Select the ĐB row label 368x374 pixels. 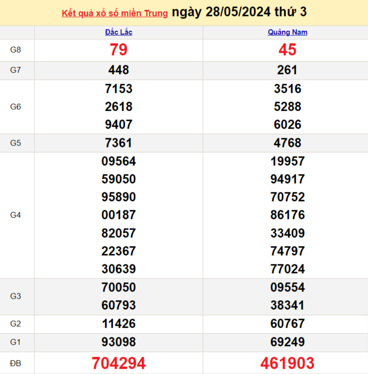[x=16, y=363]
